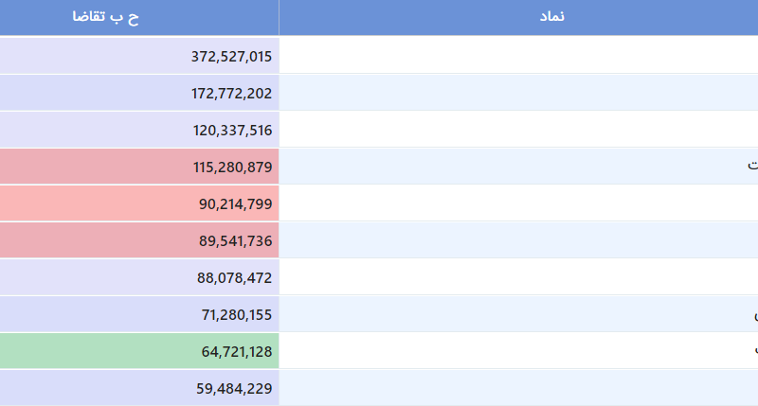
Task: Select the cell with value 120,337,516
Action: click(x=139, y=130)
